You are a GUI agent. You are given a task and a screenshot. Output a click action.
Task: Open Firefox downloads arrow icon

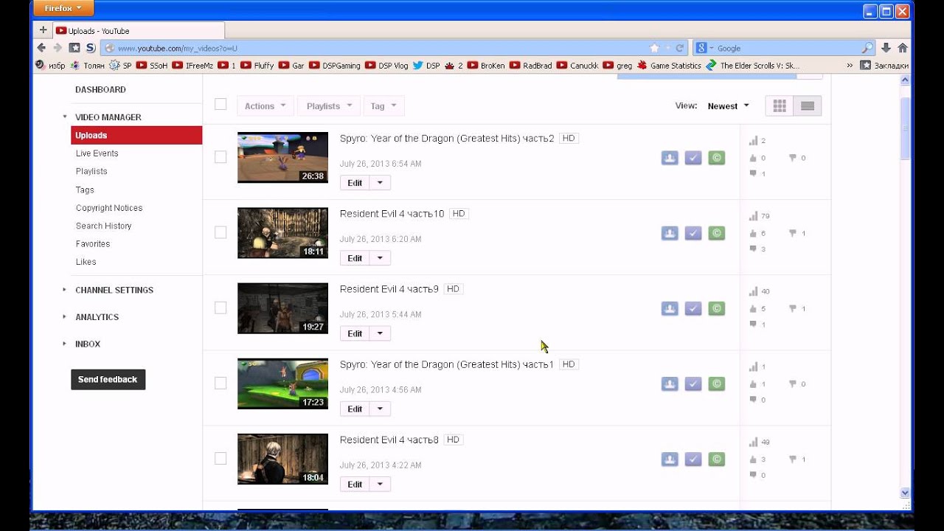(x=886, y=48)
